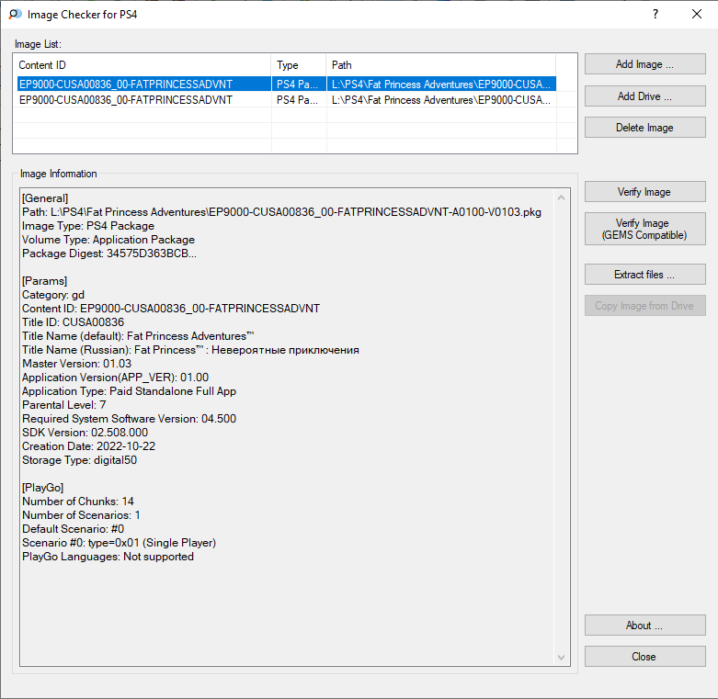Click the Close button at bottom
This screenshot has width=718, height=699.
[x=644, y=656]
